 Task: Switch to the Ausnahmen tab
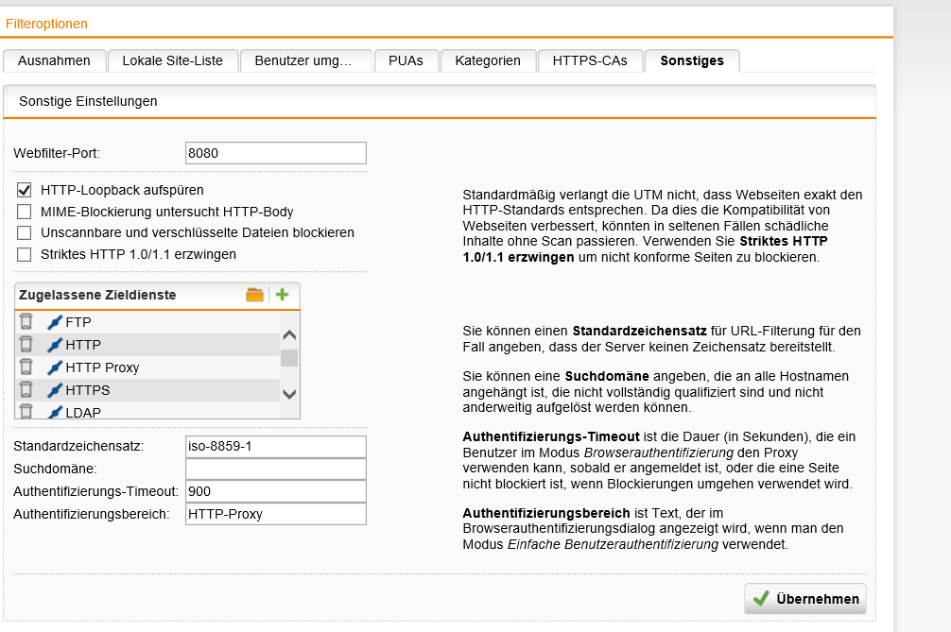tap(54, 60)
